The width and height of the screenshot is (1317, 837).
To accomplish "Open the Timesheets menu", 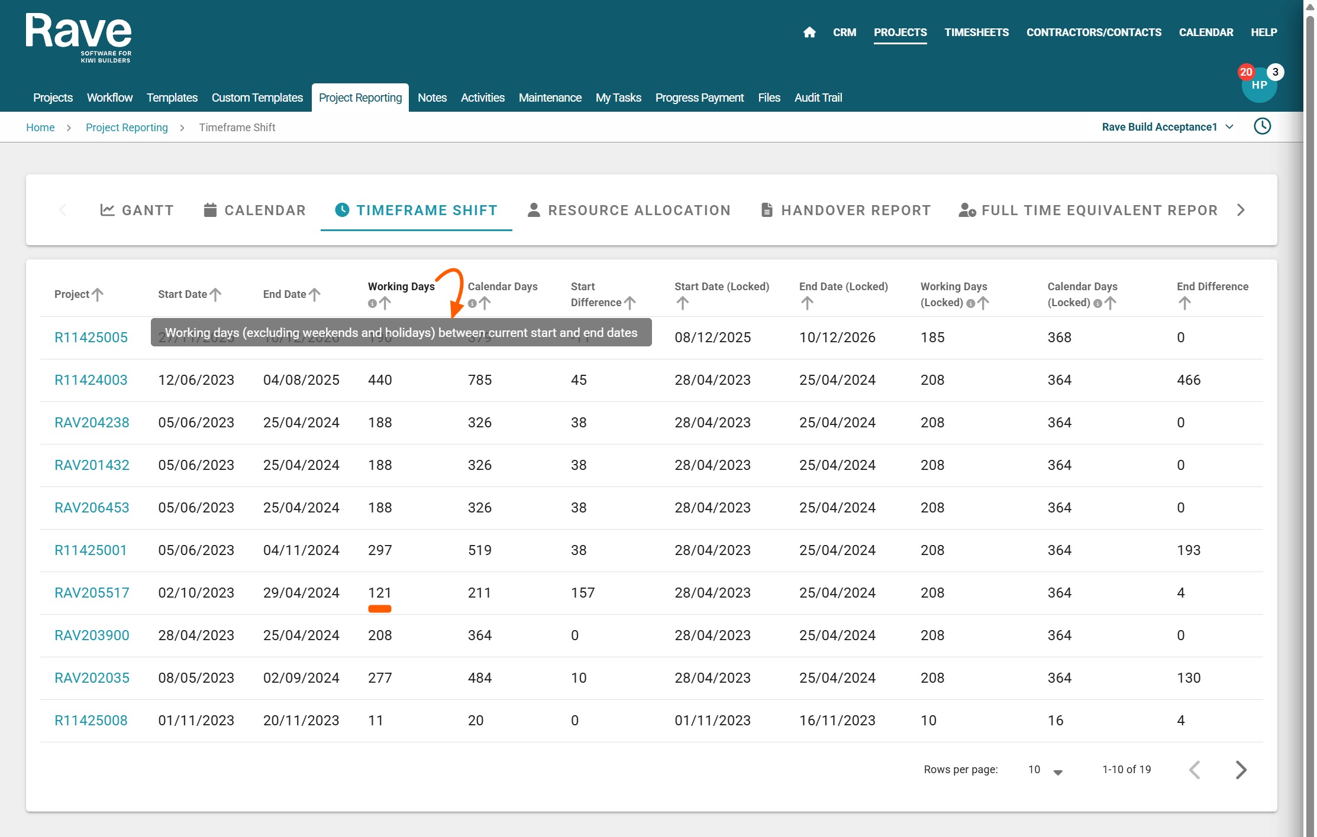I will [976, 33].
